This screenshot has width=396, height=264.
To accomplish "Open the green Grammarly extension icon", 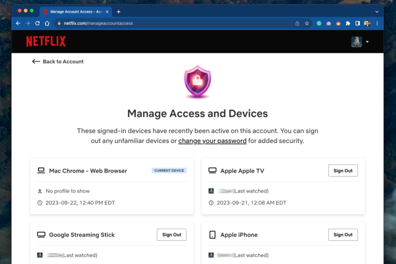I will coord(319,23).
